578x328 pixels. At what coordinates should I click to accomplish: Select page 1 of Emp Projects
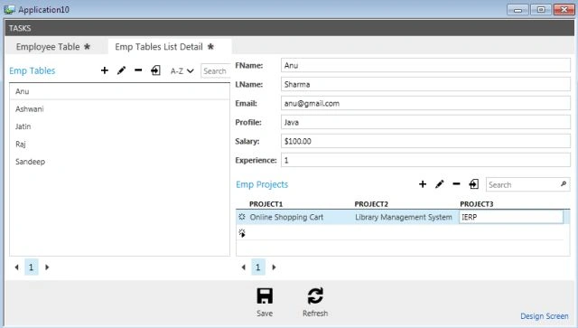tap(258, 267)
